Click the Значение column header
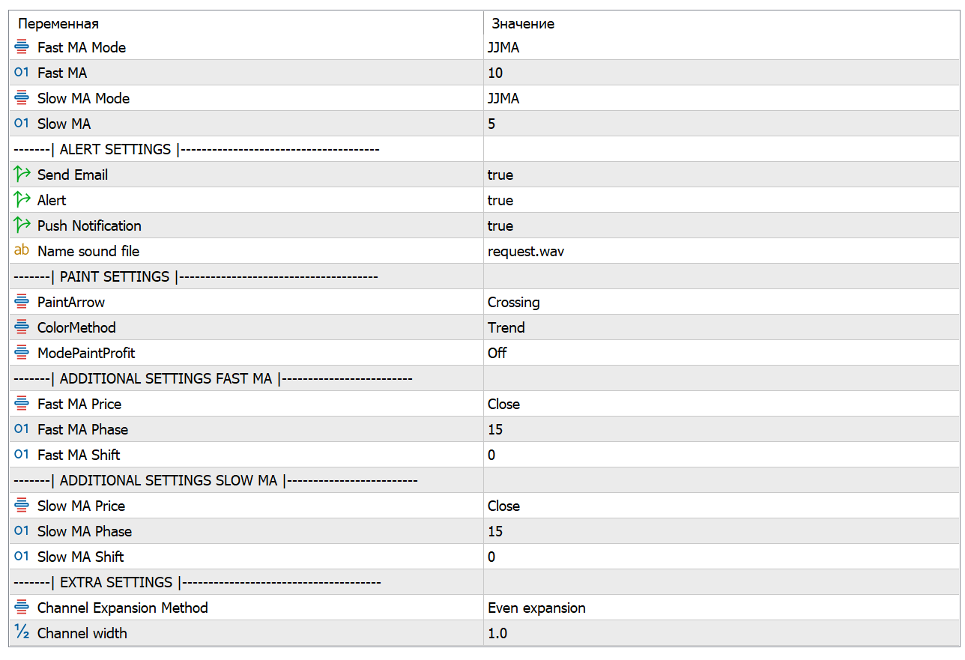The width and height of the screenshot is (965, 660). 523,24
